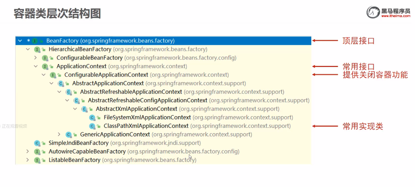This screenshot has width=415, height=187.
Task: Collapse the AbstractXmlApplicationContext node
Action: point(75,109)
